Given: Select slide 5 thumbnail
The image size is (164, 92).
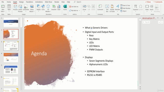Looking at the screenshot, I should [x=11, y=69].
